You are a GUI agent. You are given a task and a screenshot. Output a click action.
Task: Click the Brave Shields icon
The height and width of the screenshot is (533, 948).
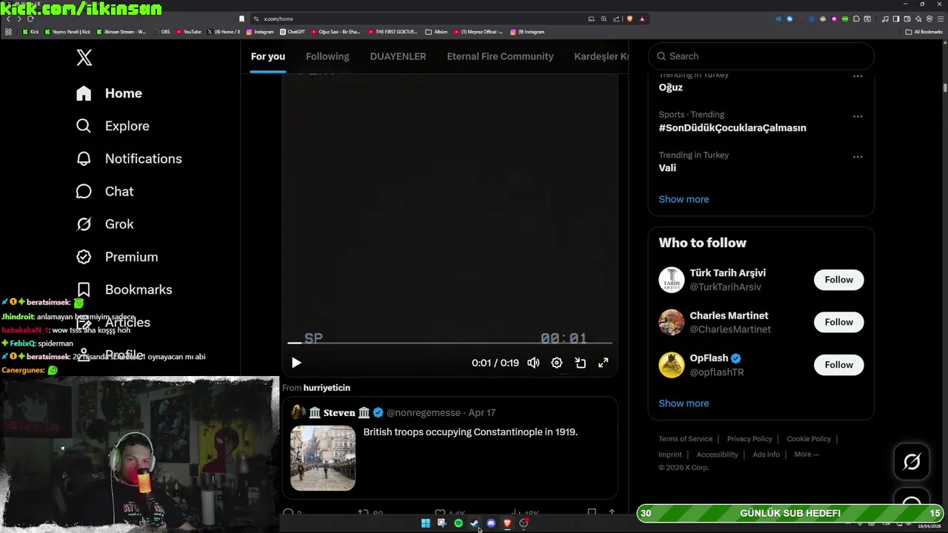pyautogui.click(x=630, y=19)
